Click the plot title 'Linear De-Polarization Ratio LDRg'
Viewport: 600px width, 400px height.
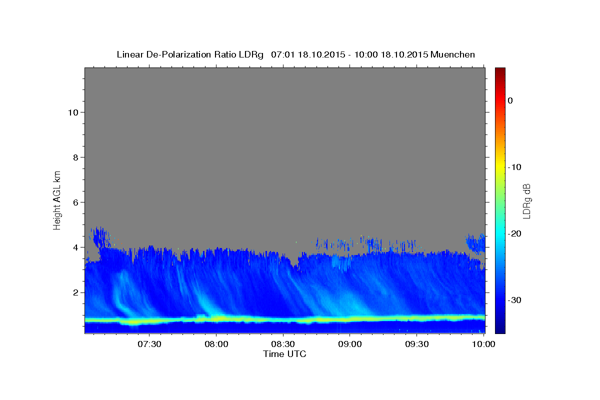coord(190,54)
